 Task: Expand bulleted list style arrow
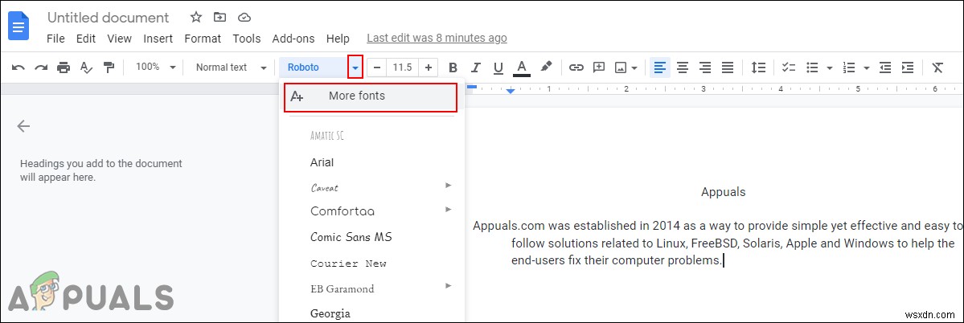[x=830, y=67]
